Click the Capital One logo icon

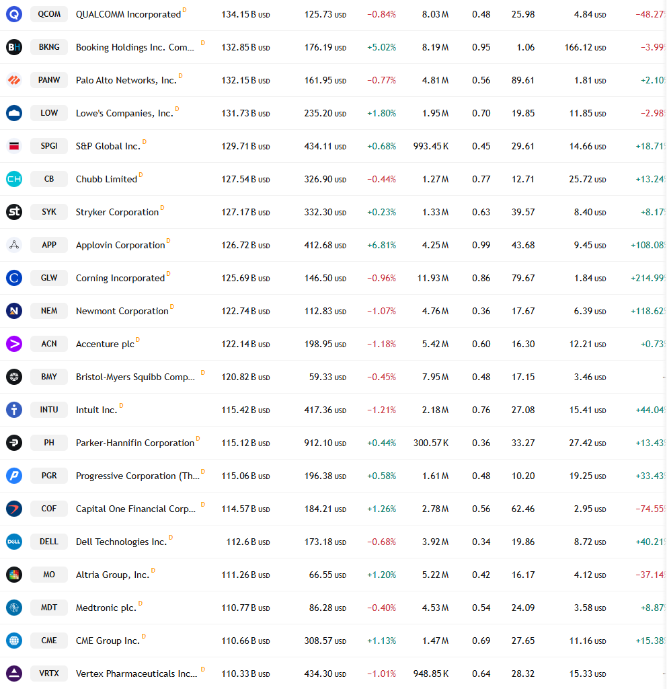point(14,509)
